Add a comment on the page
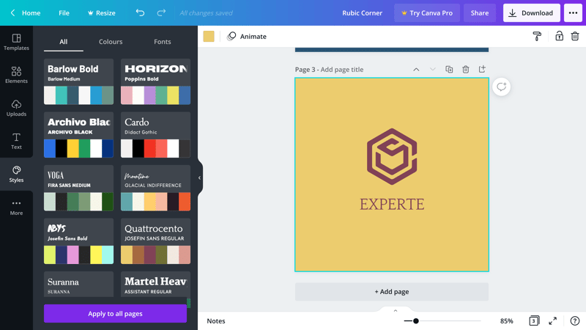 point(501,87)
